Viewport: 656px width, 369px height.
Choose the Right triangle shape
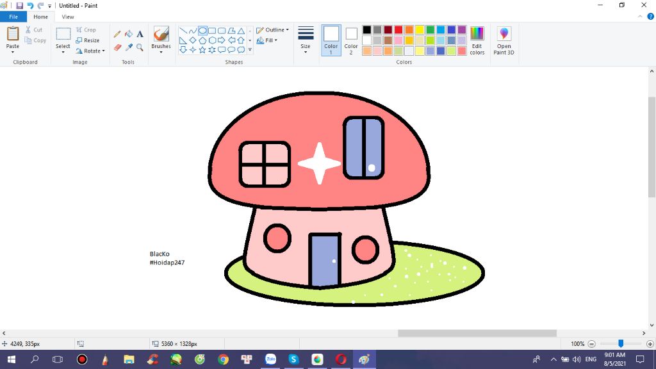(x=183, y=40)
